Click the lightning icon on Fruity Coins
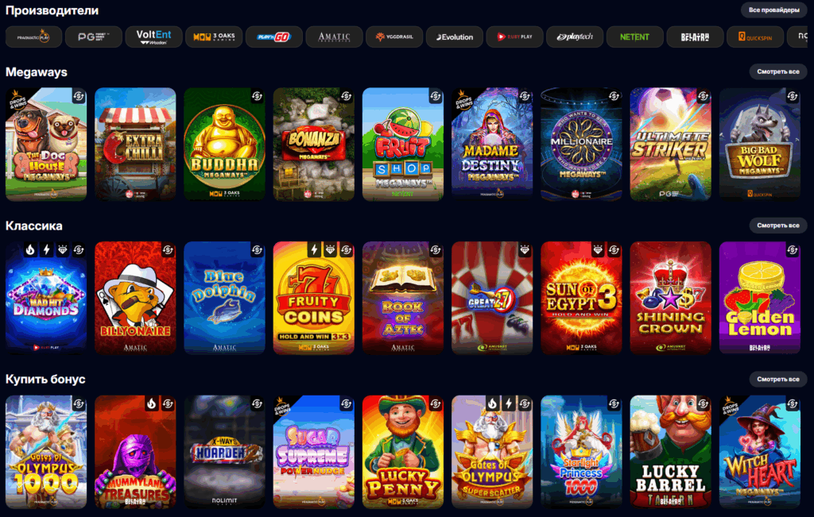The width and height of the screenshot is (814, 517). [x=314, y=250]
